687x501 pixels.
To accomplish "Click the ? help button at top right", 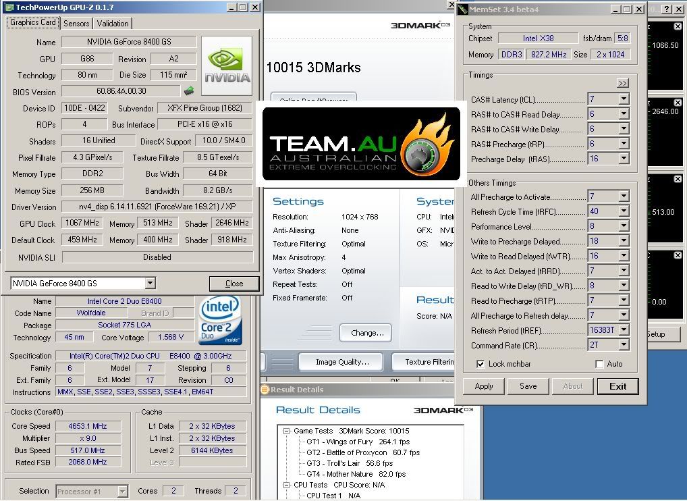I will pos(666,9).
